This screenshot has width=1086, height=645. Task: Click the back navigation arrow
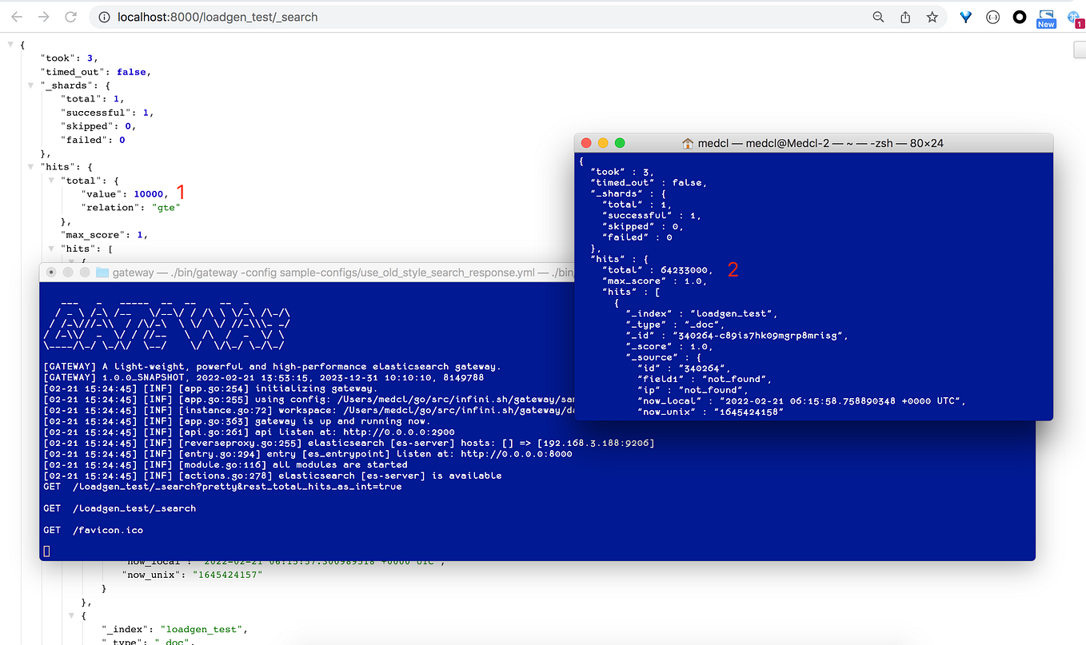[16, 16]
